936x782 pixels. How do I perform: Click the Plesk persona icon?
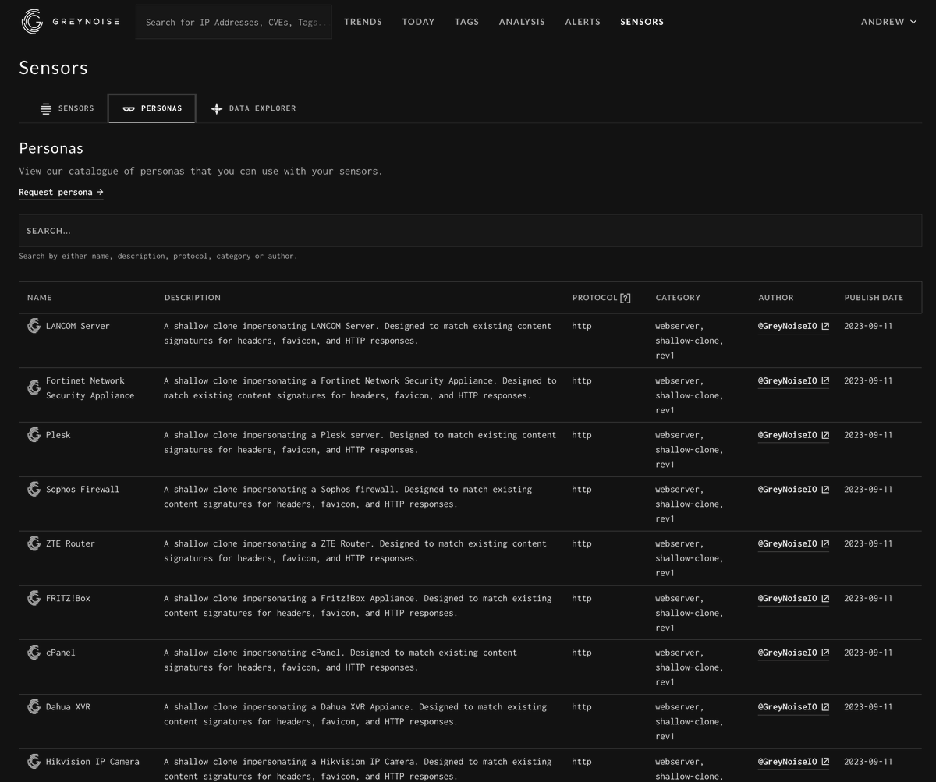[x=34, y=435]
